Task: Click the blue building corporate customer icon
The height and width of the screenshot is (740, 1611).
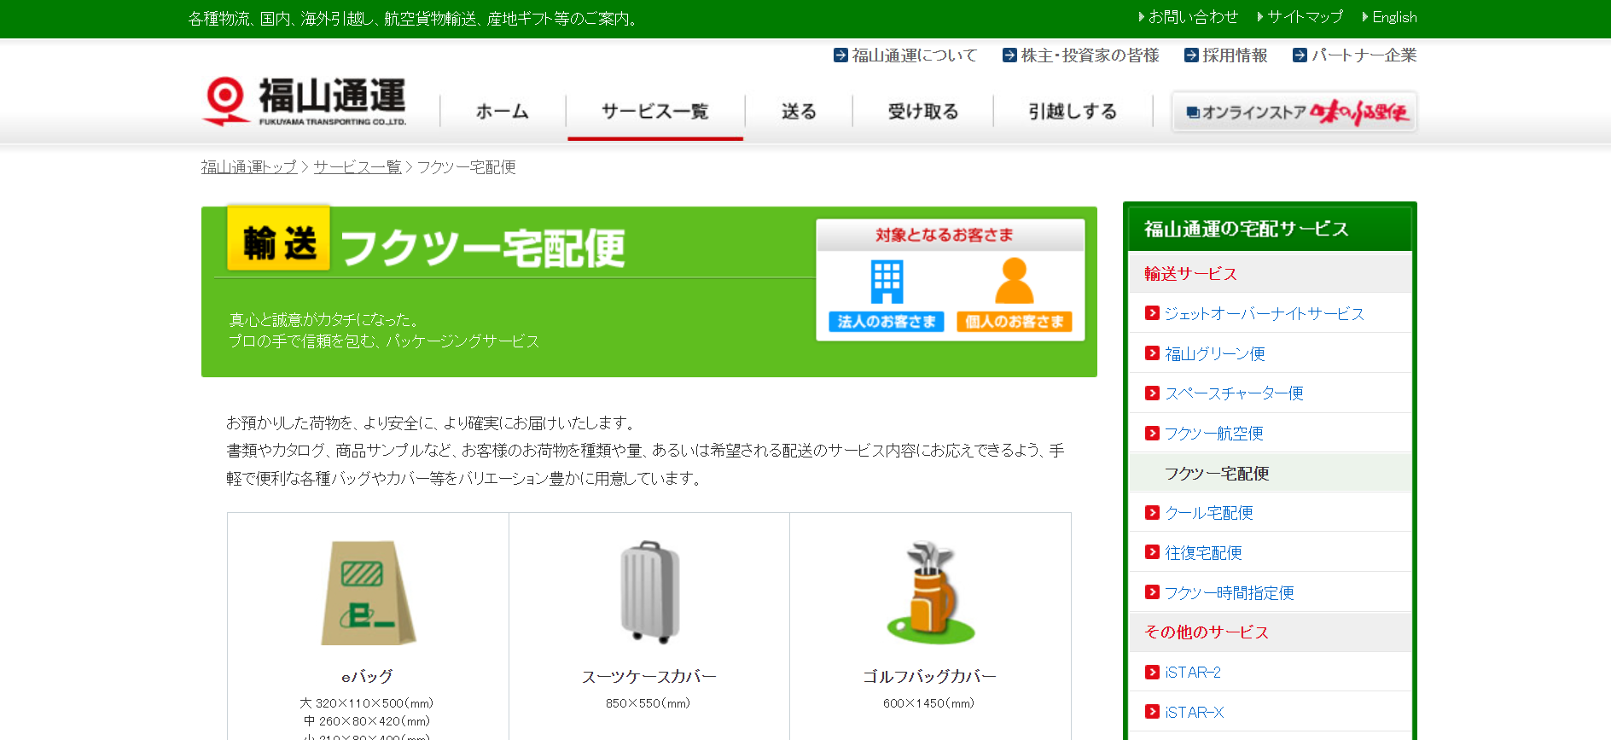Action: coord(887,282)
